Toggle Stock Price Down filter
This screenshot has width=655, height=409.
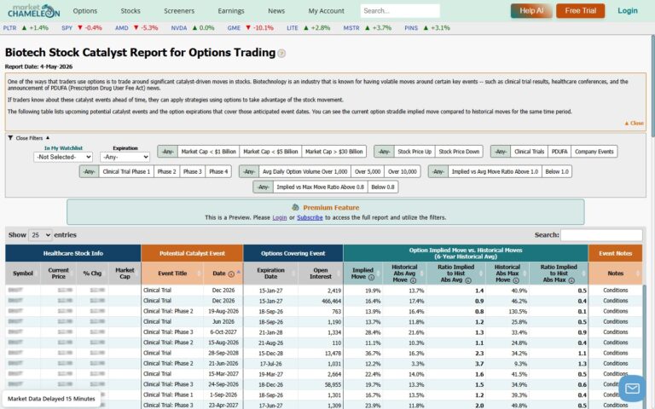(459, 152)
